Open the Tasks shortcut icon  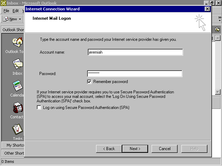tap(18, 129)
